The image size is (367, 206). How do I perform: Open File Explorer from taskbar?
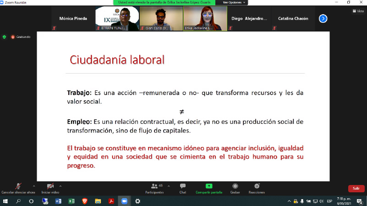coord(98,201)
